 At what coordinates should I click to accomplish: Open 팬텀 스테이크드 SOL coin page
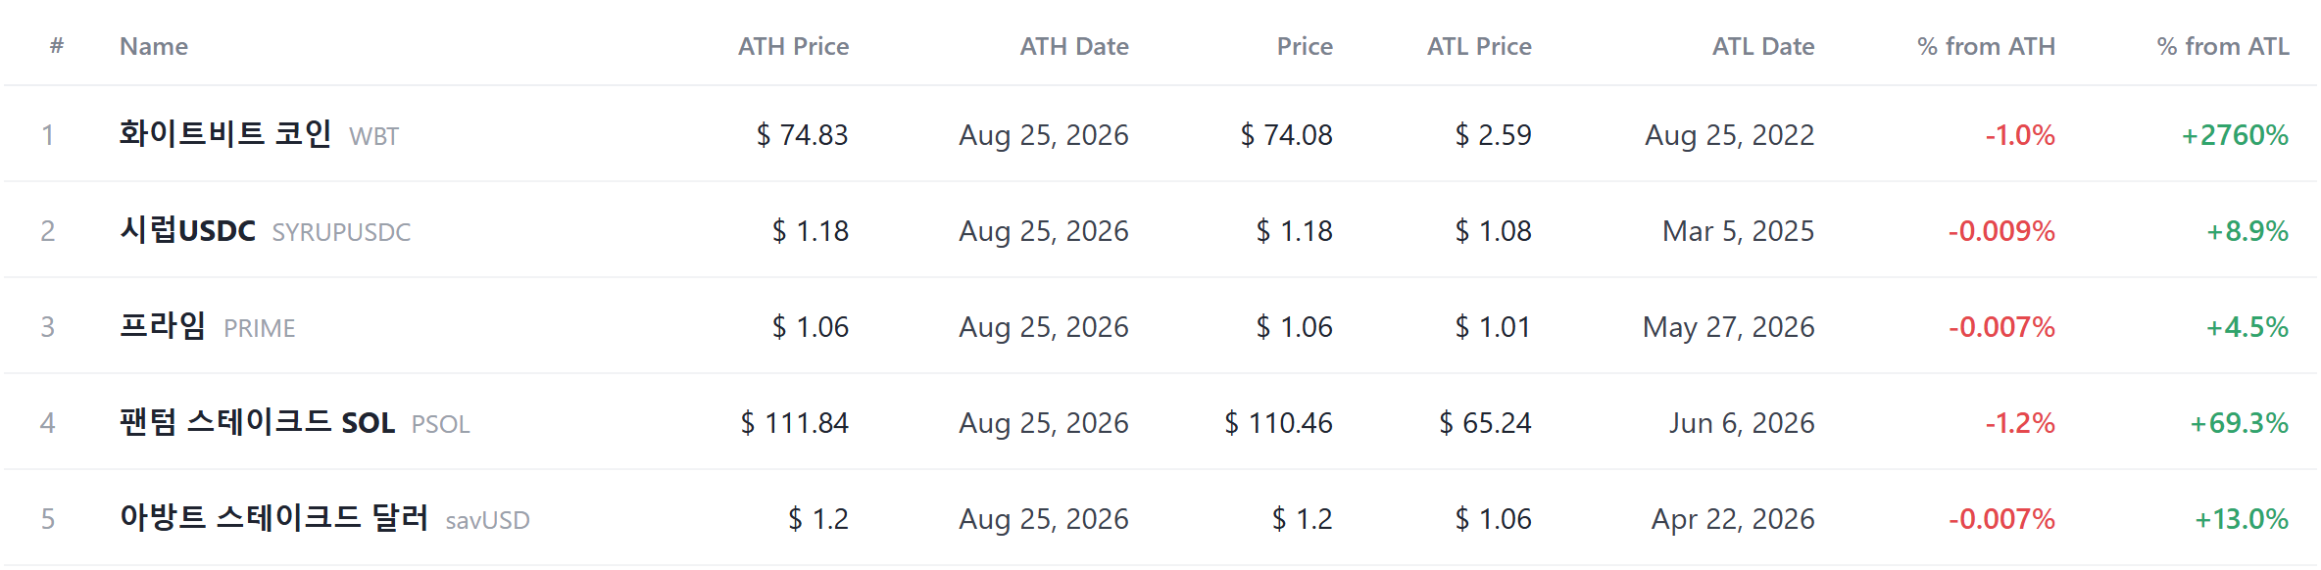click(257, 422)
